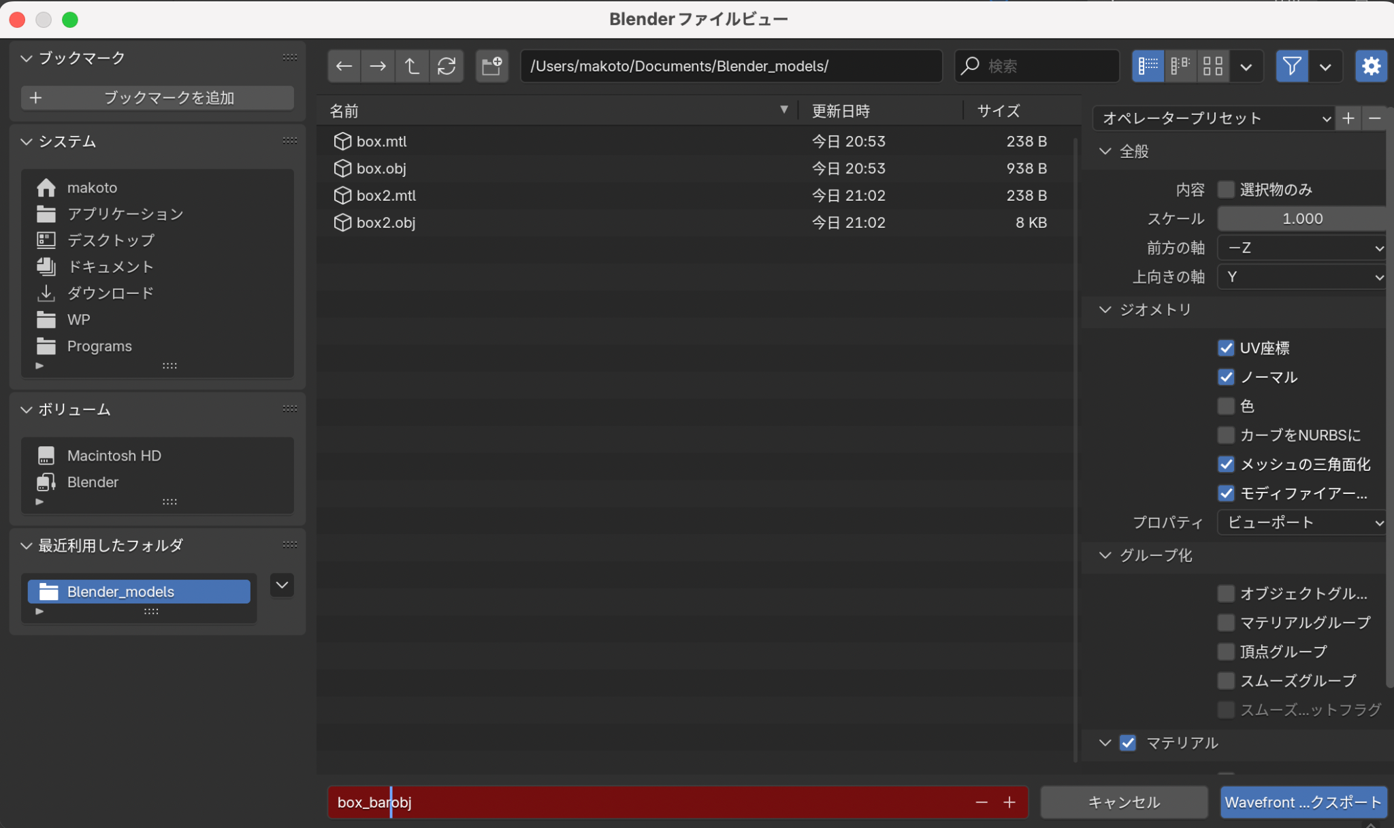1394x828 pixels.
Task: Create a new folder icon
Action: [491, 66]
